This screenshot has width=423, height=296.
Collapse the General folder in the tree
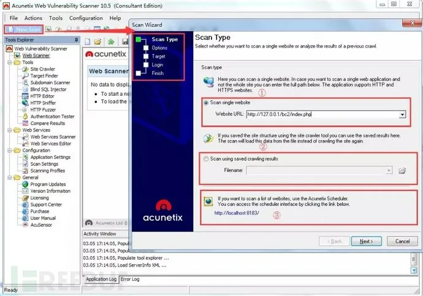click(9, 177)
